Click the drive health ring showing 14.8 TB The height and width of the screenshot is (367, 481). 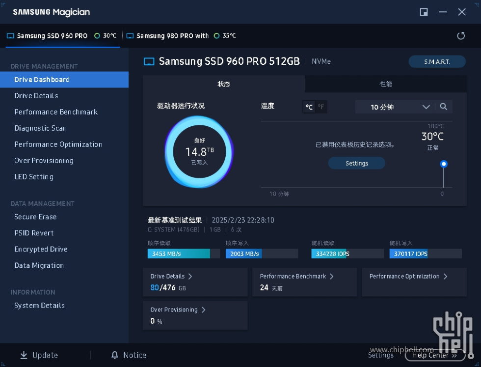(199, 152)
